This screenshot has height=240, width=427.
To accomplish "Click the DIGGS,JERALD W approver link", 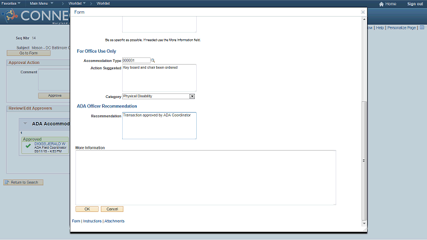I will point(50,144).
